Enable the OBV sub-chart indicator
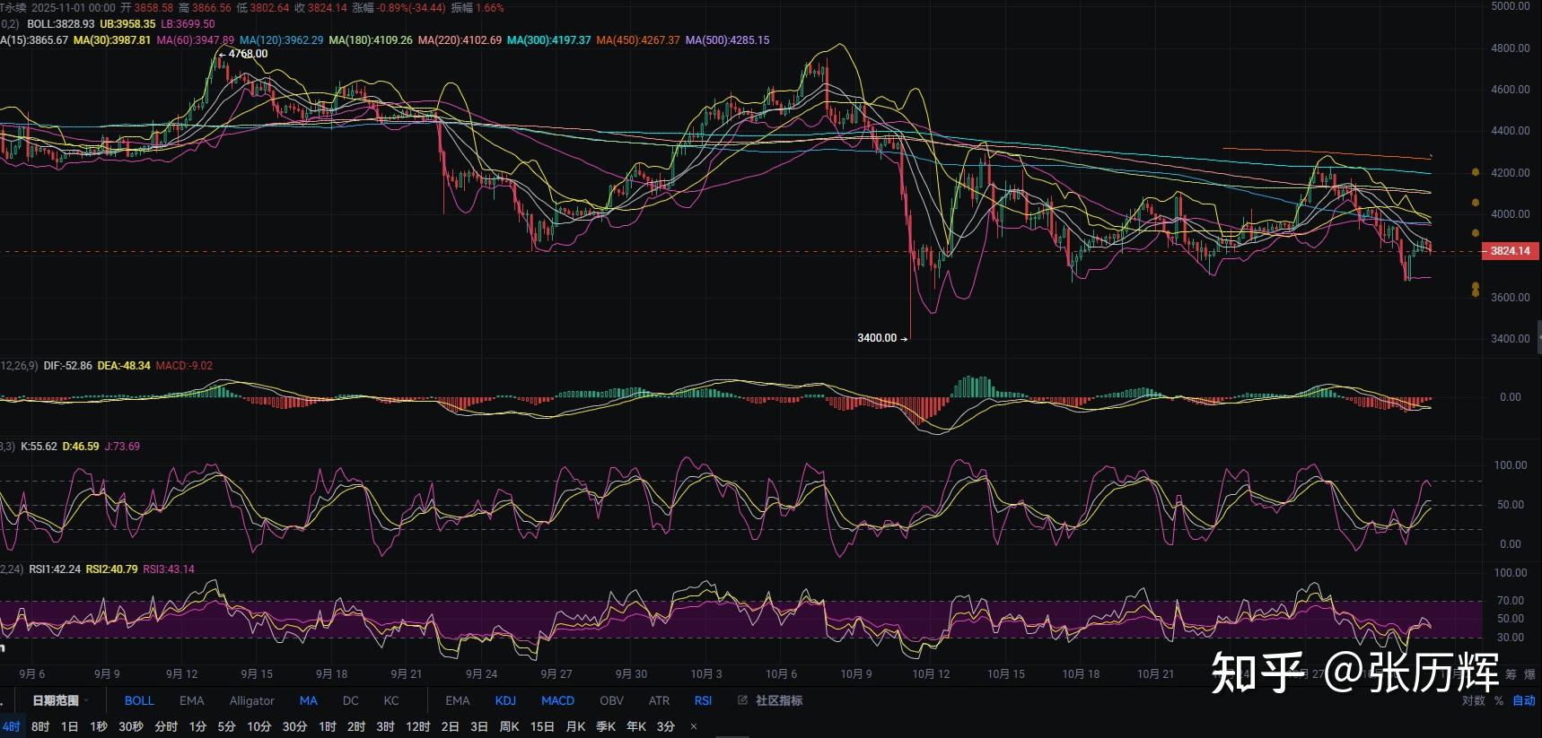 coord(611,700)
